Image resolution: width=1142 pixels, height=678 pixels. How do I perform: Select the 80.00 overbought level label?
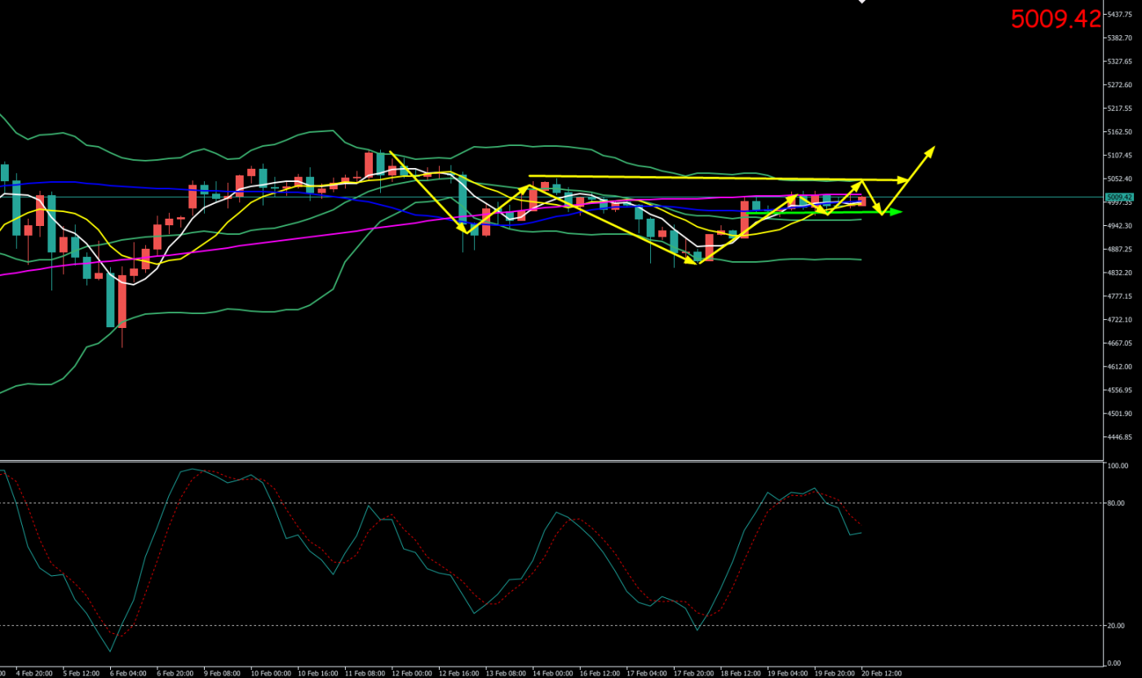[x=1116, y=503]
